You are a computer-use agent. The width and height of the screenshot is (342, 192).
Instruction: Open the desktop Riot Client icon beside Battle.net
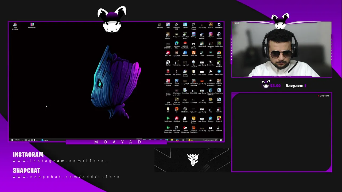point(168,54)
